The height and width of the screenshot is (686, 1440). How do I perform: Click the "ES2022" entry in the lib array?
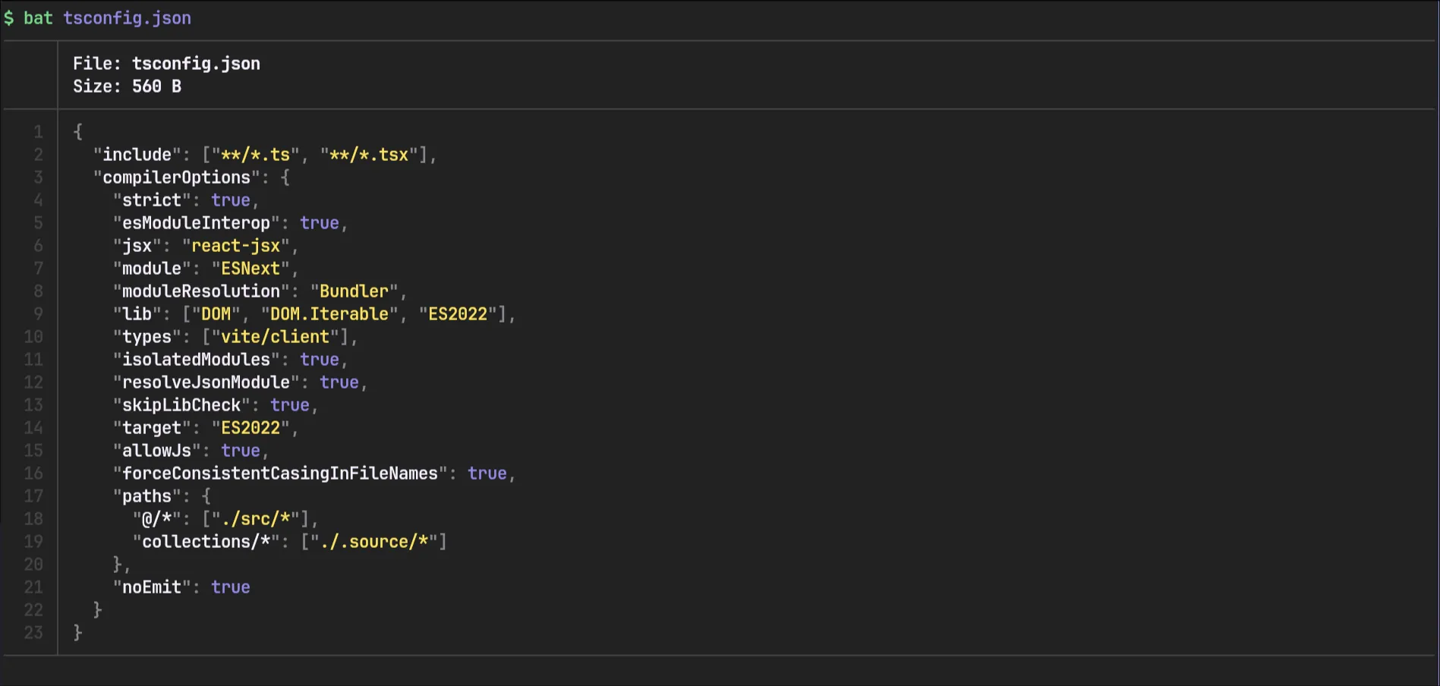pos(458,314)
